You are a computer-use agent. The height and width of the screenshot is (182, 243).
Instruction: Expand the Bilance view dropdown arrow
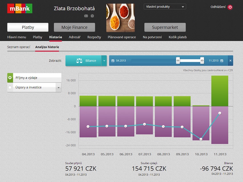(x=104, y=61)
